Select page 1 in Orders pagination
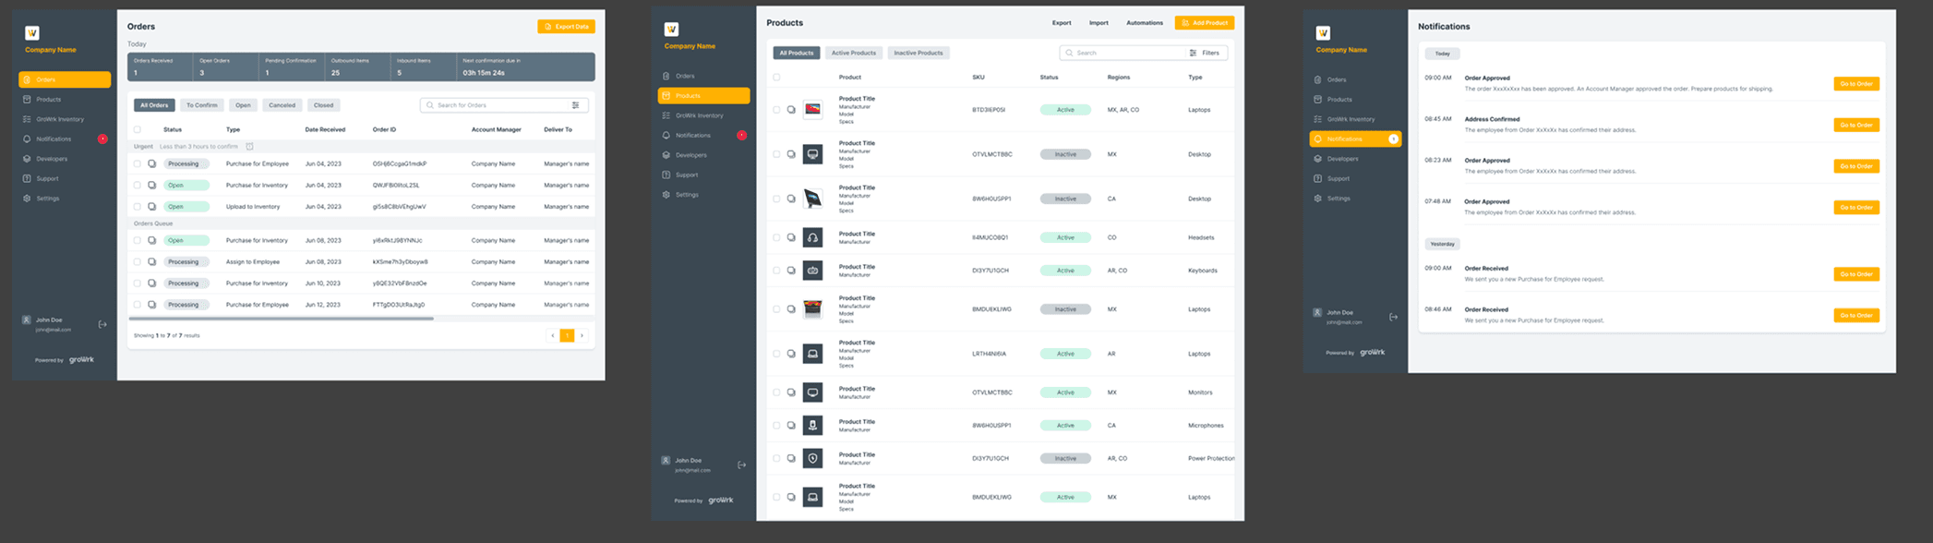The image size is (1933, 543). click(x=568, y=335)
